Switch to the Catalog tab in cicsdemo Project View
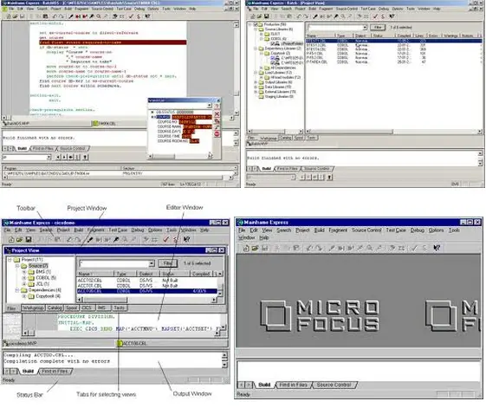The width and height of the screenshot is (486, 408). pyautogui.click(x=55, y=308)
